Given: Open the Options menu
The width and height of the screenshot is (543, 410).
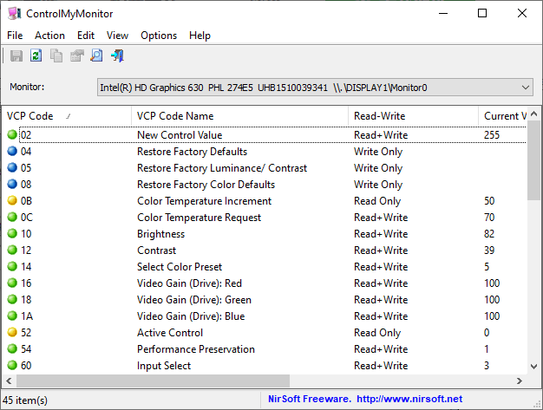Looking at the screenshot, I should click(159, 36).
